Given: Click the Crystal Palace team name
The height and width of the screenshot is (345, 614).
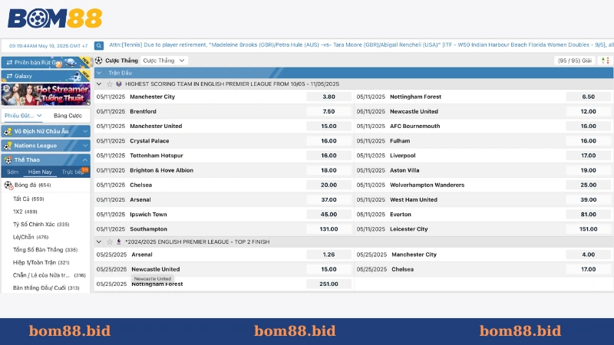Looking at the screenshot, I should (x=150, y=141).
